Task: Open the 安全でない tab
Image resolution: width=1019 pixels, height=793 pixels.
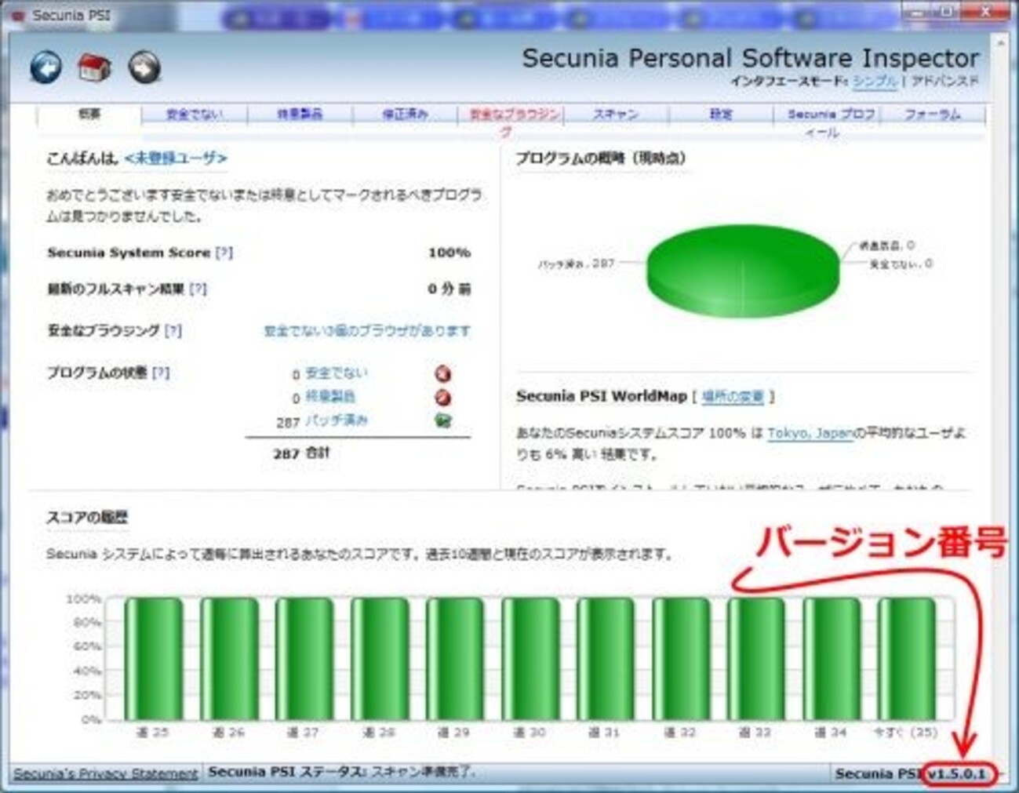Action: click(194, 115)
